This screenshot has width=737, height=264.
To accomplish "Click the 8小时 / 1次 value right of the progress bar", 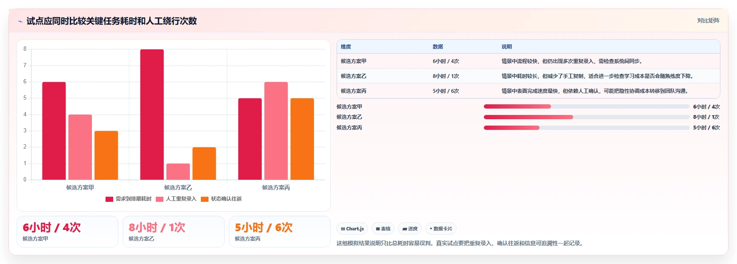I will (706, 117).
